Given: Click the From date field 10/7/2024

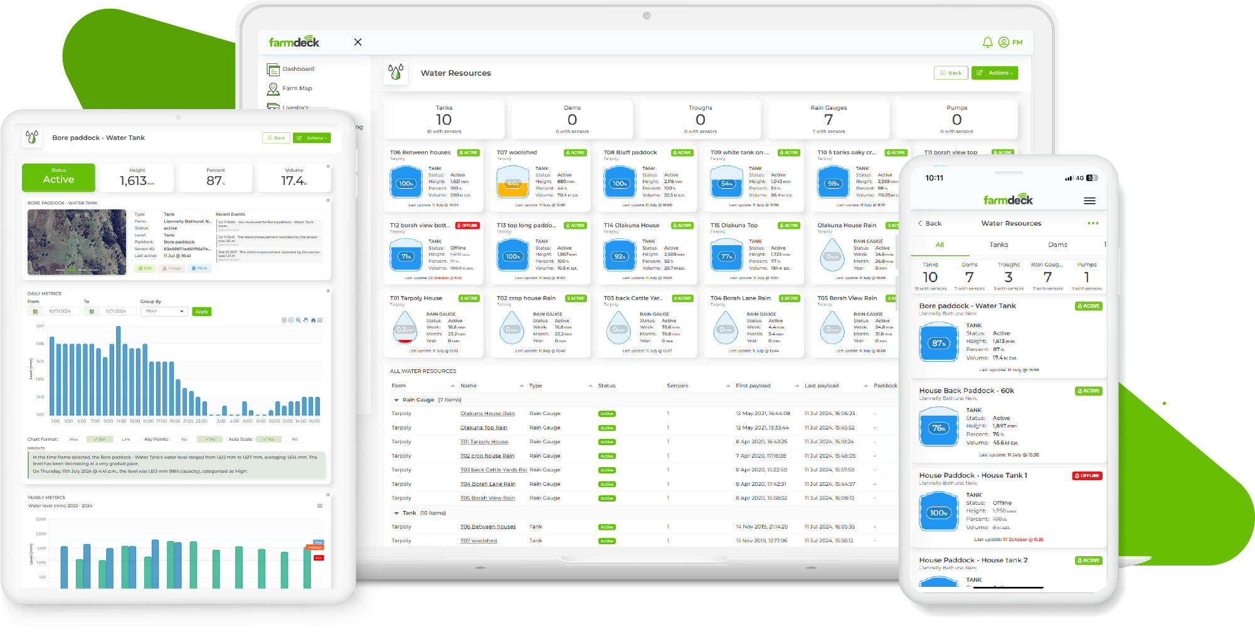Looking at the screenshot, I should pyautogui.click(x=60, y=312).
